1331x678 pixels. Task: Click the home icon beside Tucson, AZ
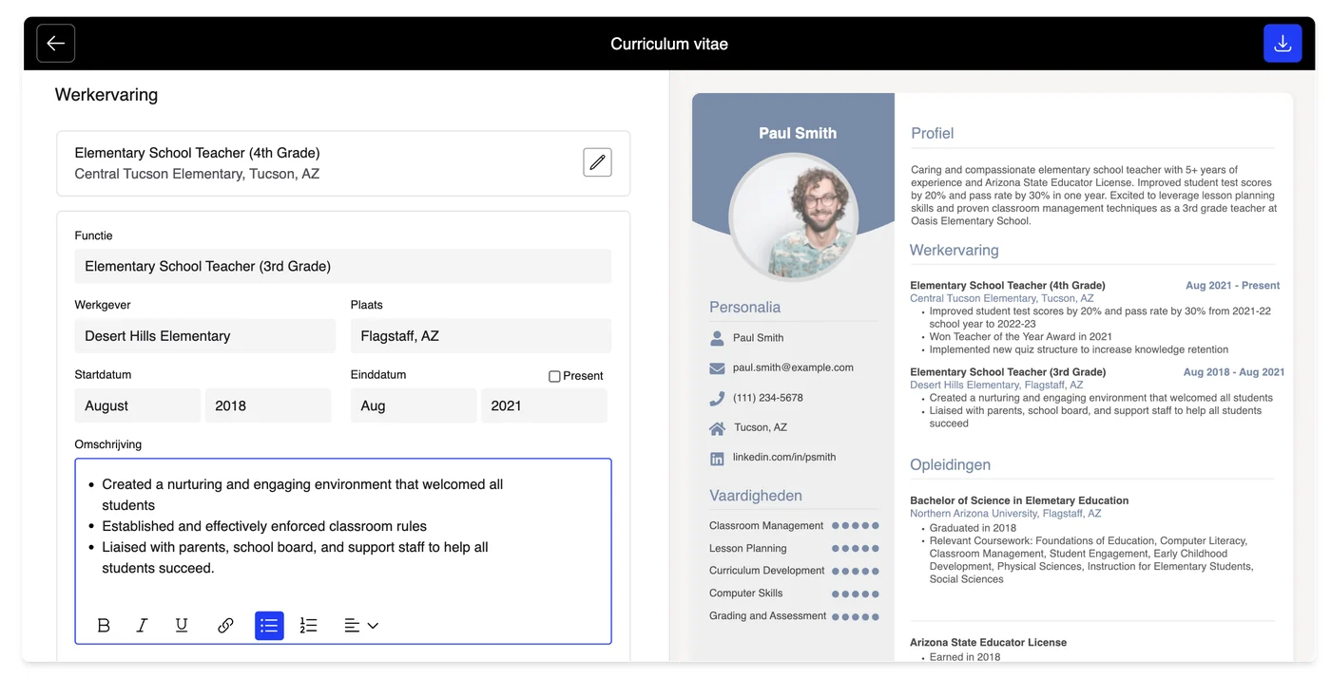point(717,428)
